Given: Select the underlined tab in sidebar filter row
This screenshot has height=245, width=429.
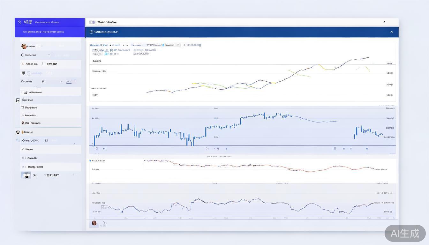Looking at the screenshot, I should click(69, 82).
